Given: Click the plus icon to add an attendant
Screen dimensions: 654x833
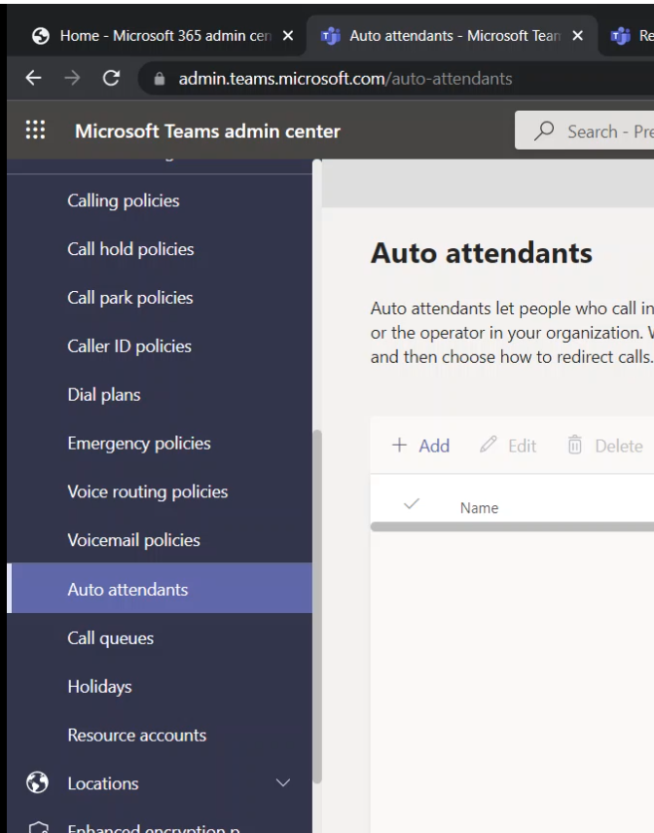Looking at the screenshot, I should coord(399,446).
